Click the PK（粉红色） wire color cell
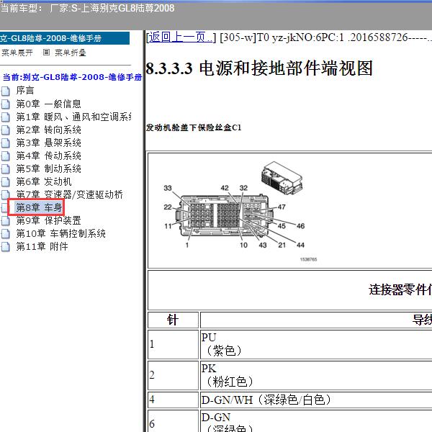Screen dimensions: 432x432 tap(316, 375)
